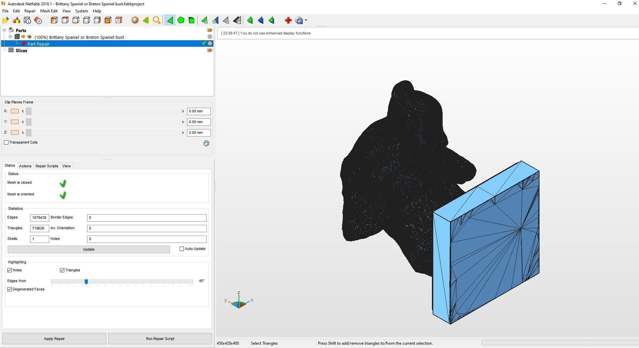Click the Y clip plane right arrow
Image resolution: width=639 pixels, height=348 pixels.
coord(183,122)
